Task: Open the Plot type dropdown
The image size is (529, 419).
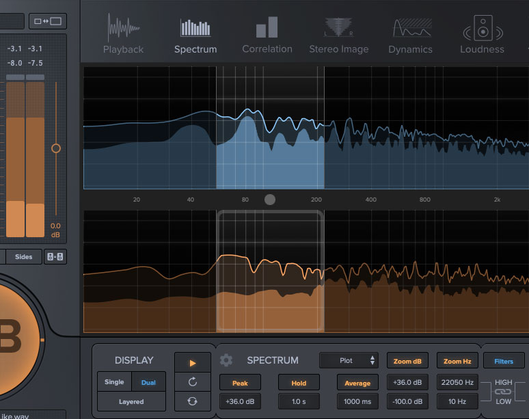Action: pos(349,361)
